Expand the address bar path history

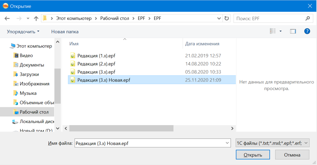point(219,19)
